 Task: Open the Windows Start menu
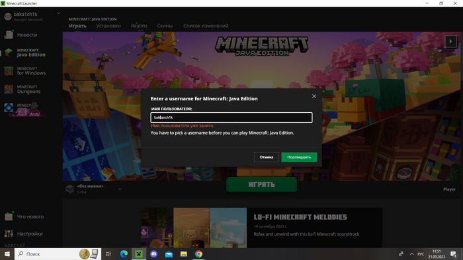(7, 254)
